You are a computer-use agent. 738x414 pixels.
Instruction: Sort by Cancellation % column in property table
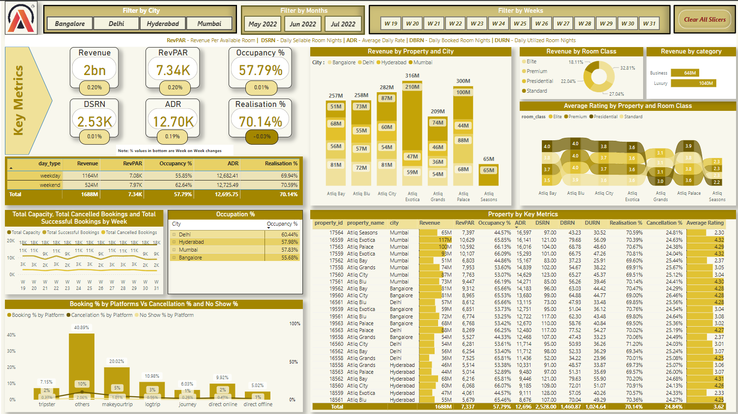click(664, 223)
